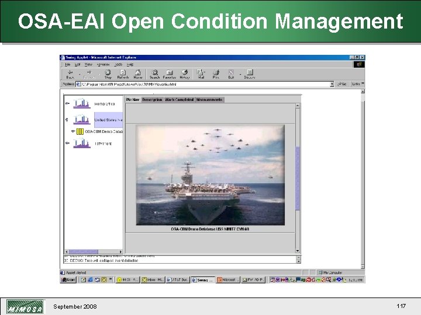
Task: Switch to the Measurements tab
Action: tap(209, 100)
